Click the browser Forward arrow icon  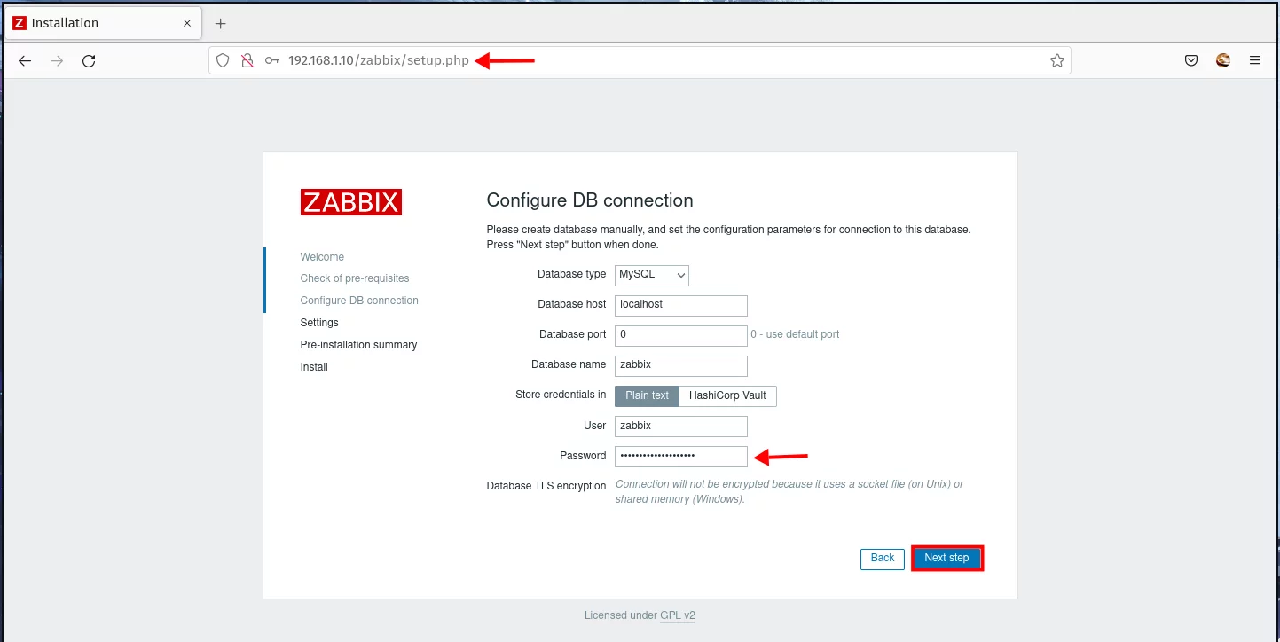[57, 61]
